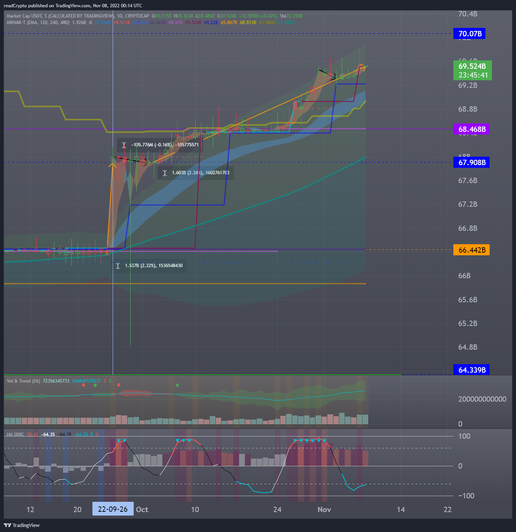Click the open value O69.515B
516x532 pixels.
(x=162, y=16)
